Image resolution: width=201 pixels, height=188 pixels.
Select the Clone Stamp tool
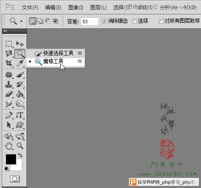tap(9, 84)
